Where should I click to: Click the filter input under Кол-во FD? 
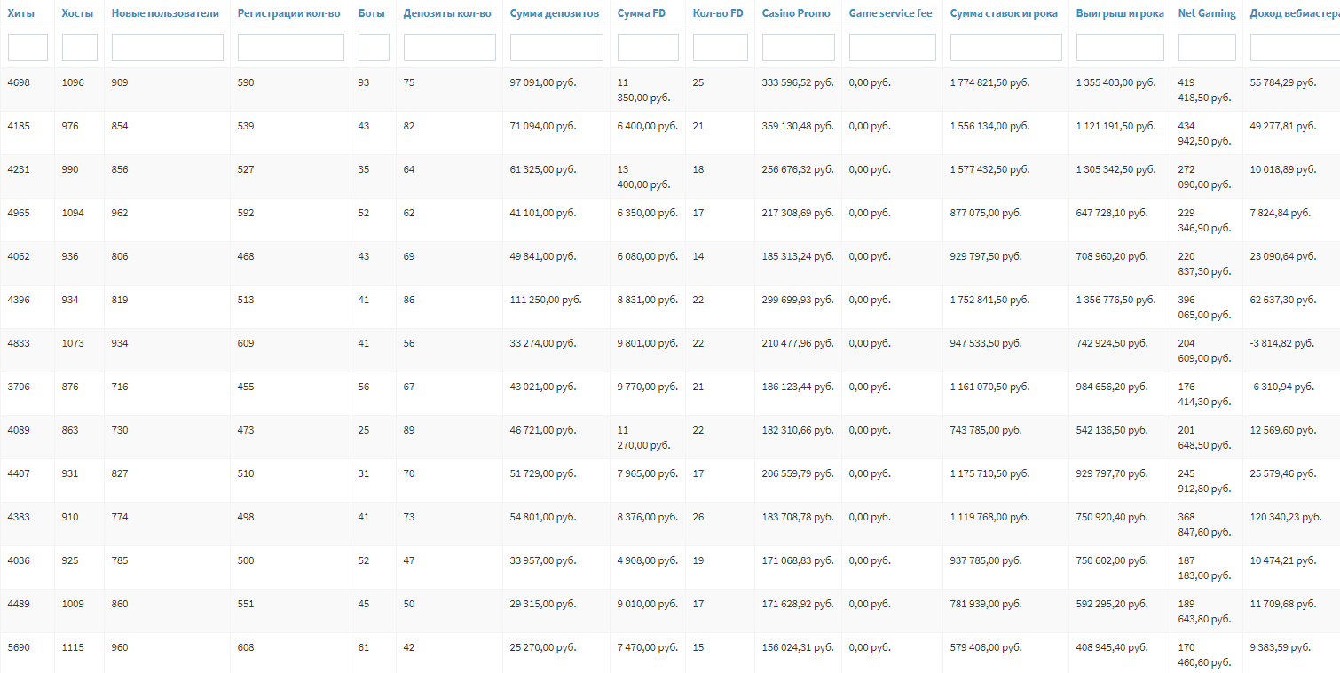point(720,47)
